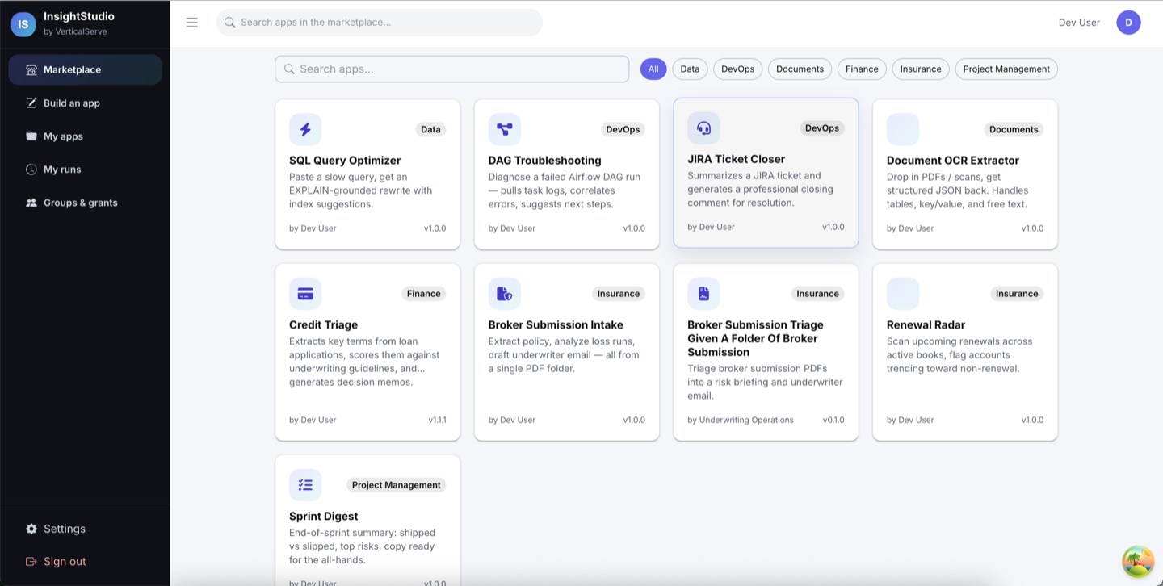1163x586 pixels.
Task: Focus the Search apps input field
Action: pos(451,69)
